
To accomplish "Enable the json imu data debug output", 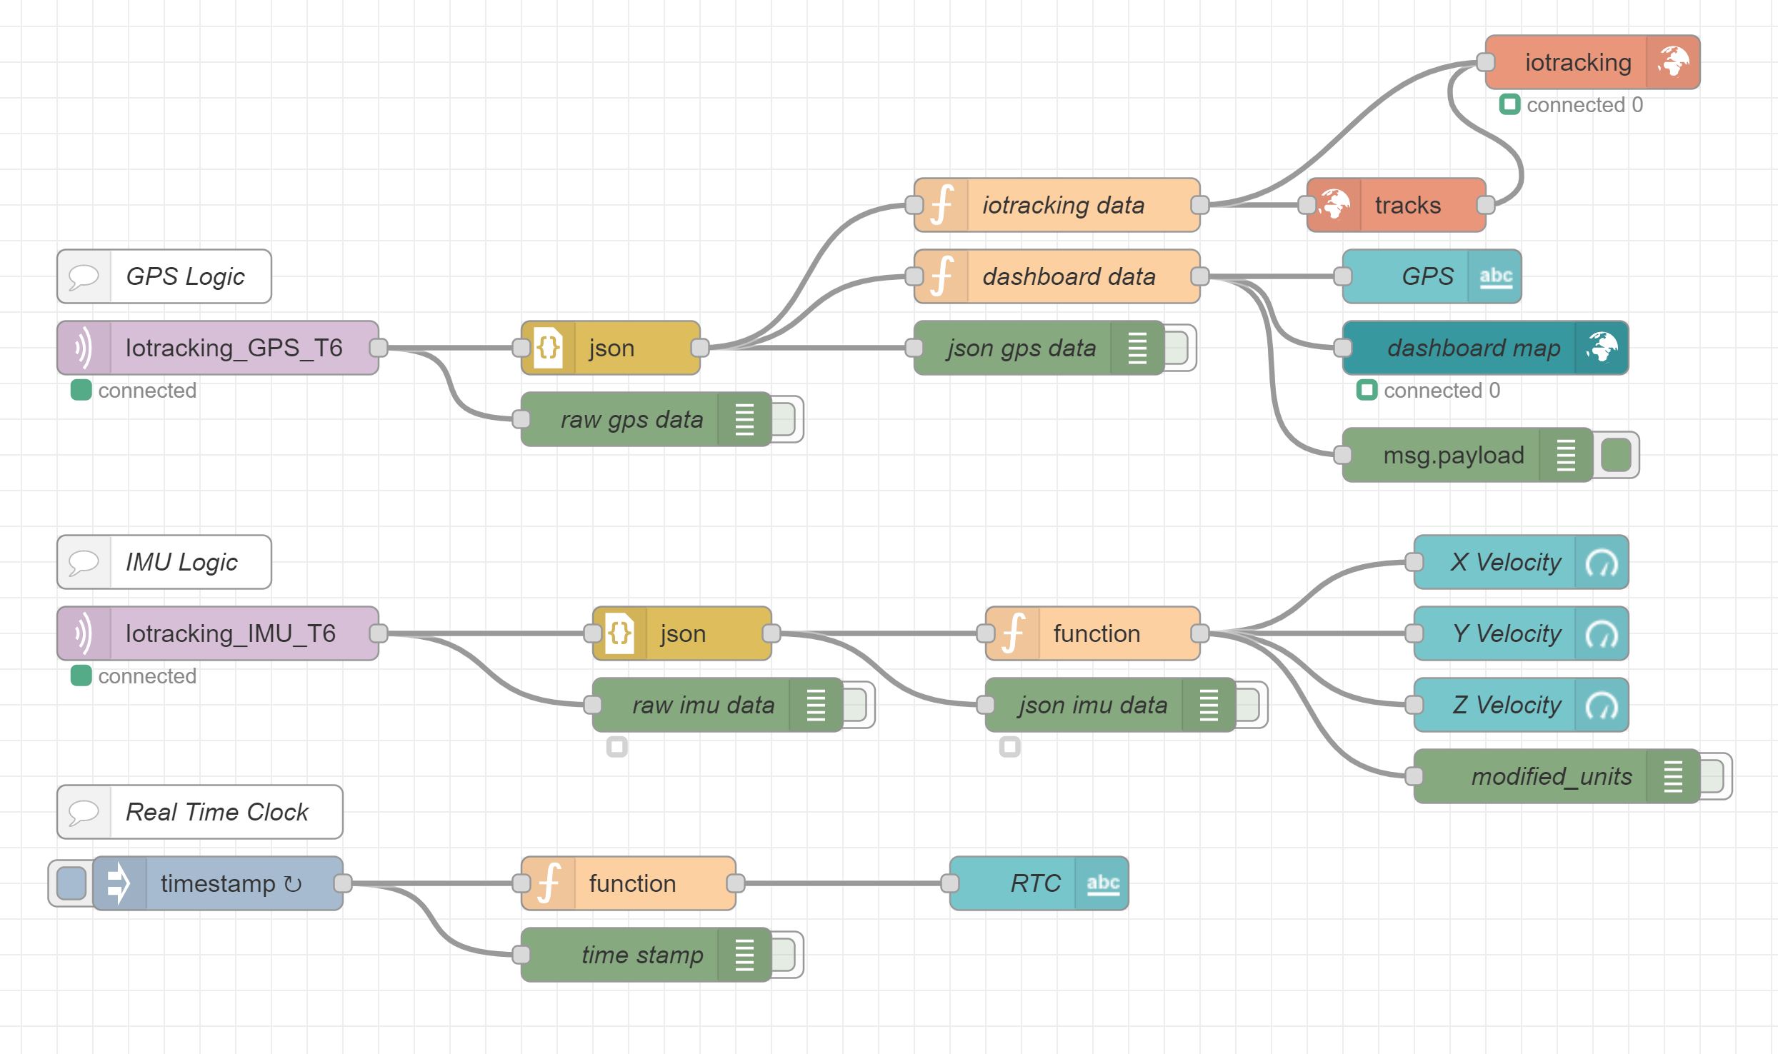I will click(1248, 705).
